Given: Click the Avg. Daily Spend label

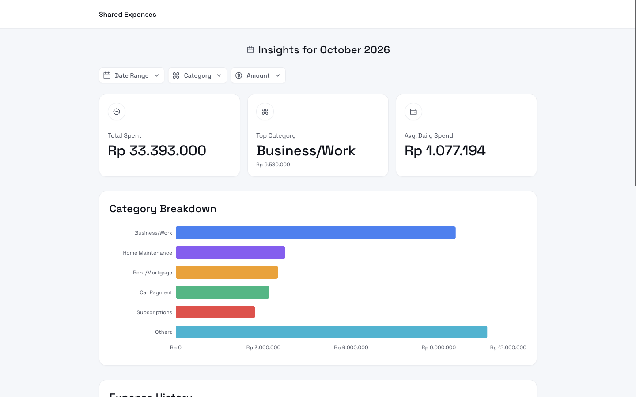Looking at the screenshot, I should click(x=429, y=135).
